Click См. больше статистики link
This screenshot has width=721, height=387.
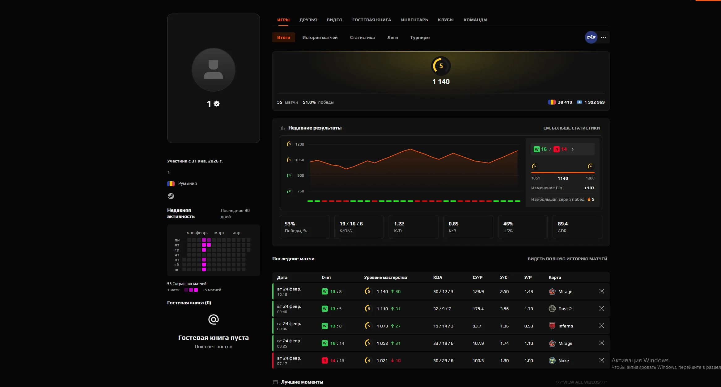point(571,128)
